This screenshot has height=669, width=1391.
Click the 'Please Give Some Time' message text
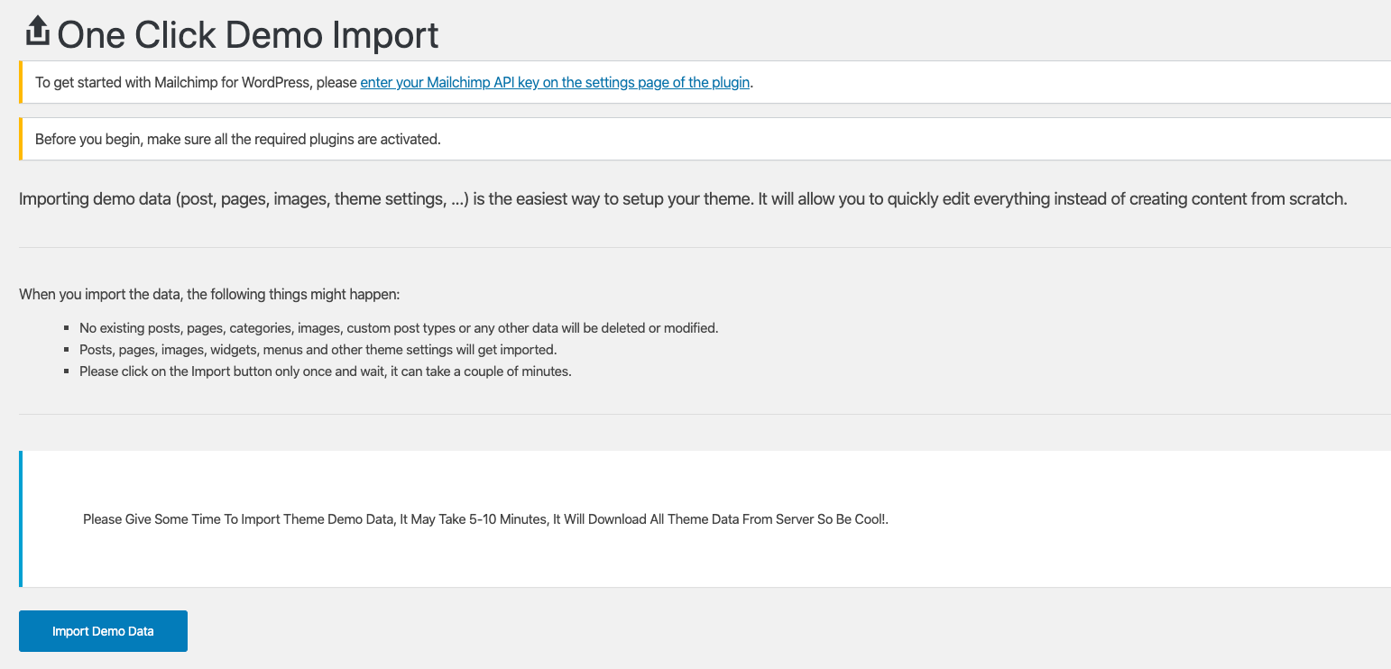click(x=485, y=519)
